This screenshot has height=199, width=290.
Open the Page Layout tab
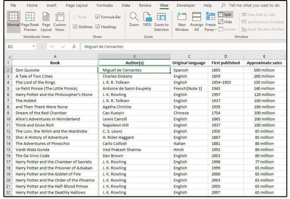[x=77, y=5]
